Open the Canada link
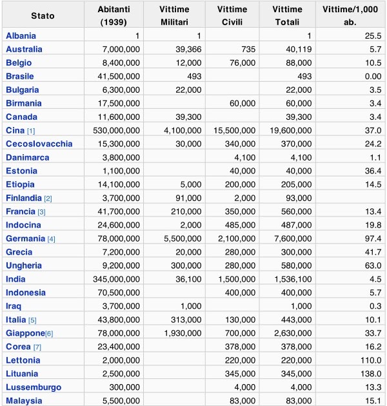The width and height of the screenshot is (387, 406). coord(21,117)
